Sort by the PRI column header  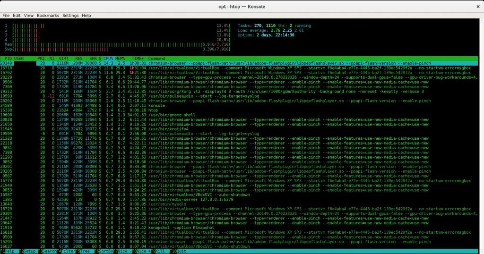pyautogui.click(x=41, y=59)
